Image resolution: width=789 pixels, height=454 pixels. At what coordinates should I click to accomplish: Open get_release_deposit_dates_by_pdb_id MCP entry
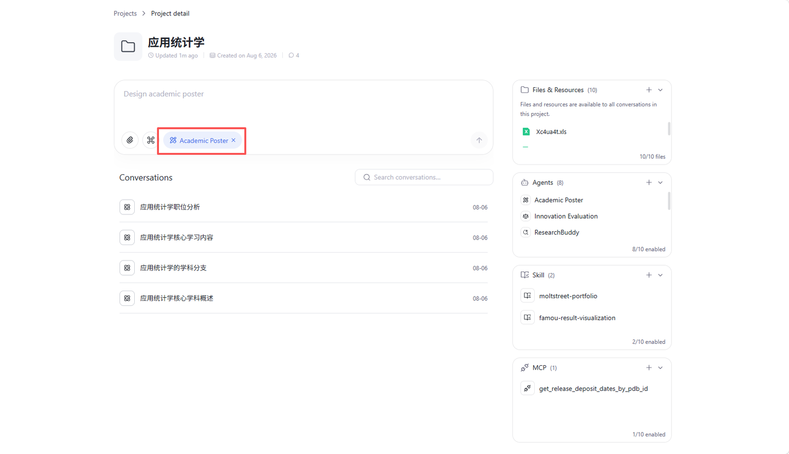pyautogui.click(x=594, y=388)
